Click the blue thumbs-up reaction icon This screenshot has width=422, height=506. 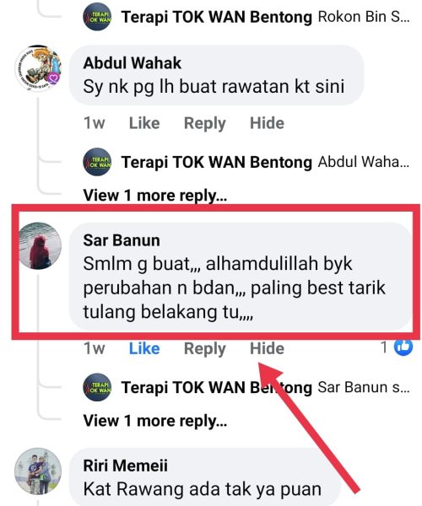coord(403,347)
